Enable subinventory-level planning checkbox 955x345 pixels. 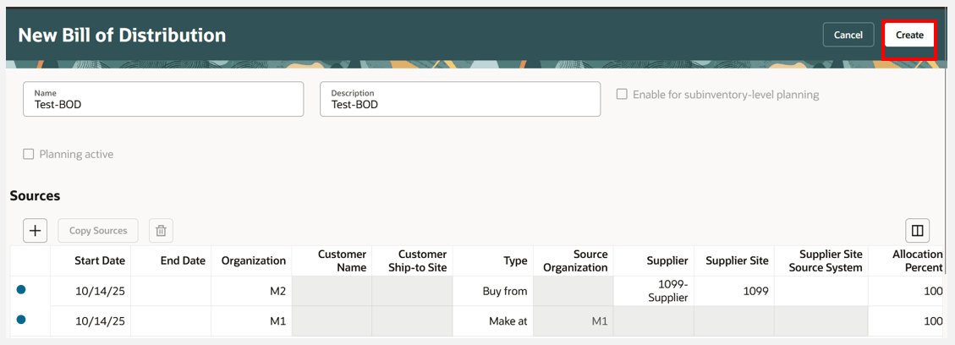point(622,95)
